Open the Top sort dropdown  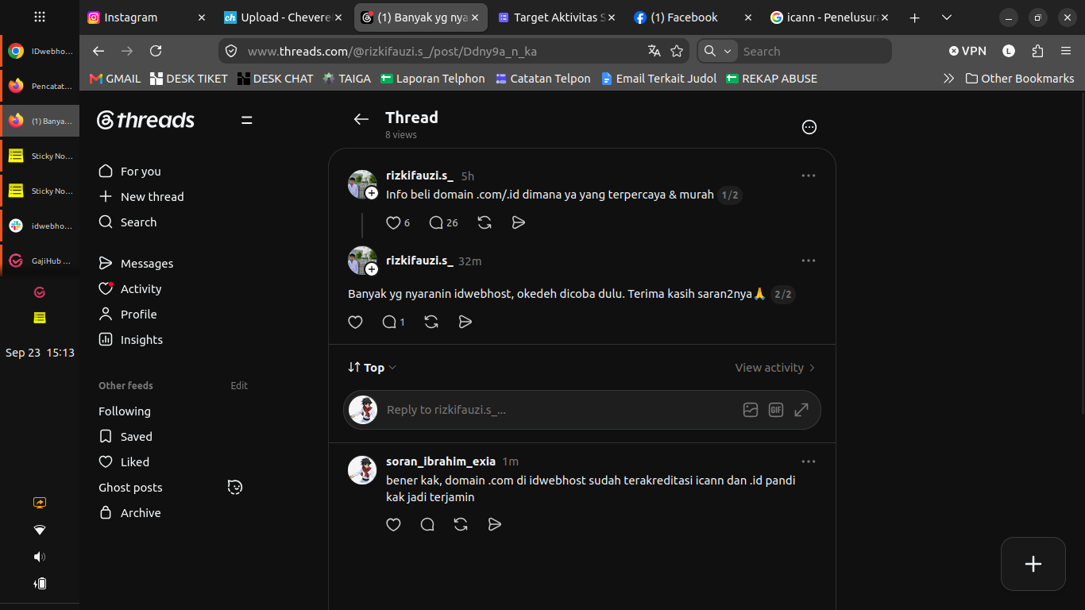372,367
